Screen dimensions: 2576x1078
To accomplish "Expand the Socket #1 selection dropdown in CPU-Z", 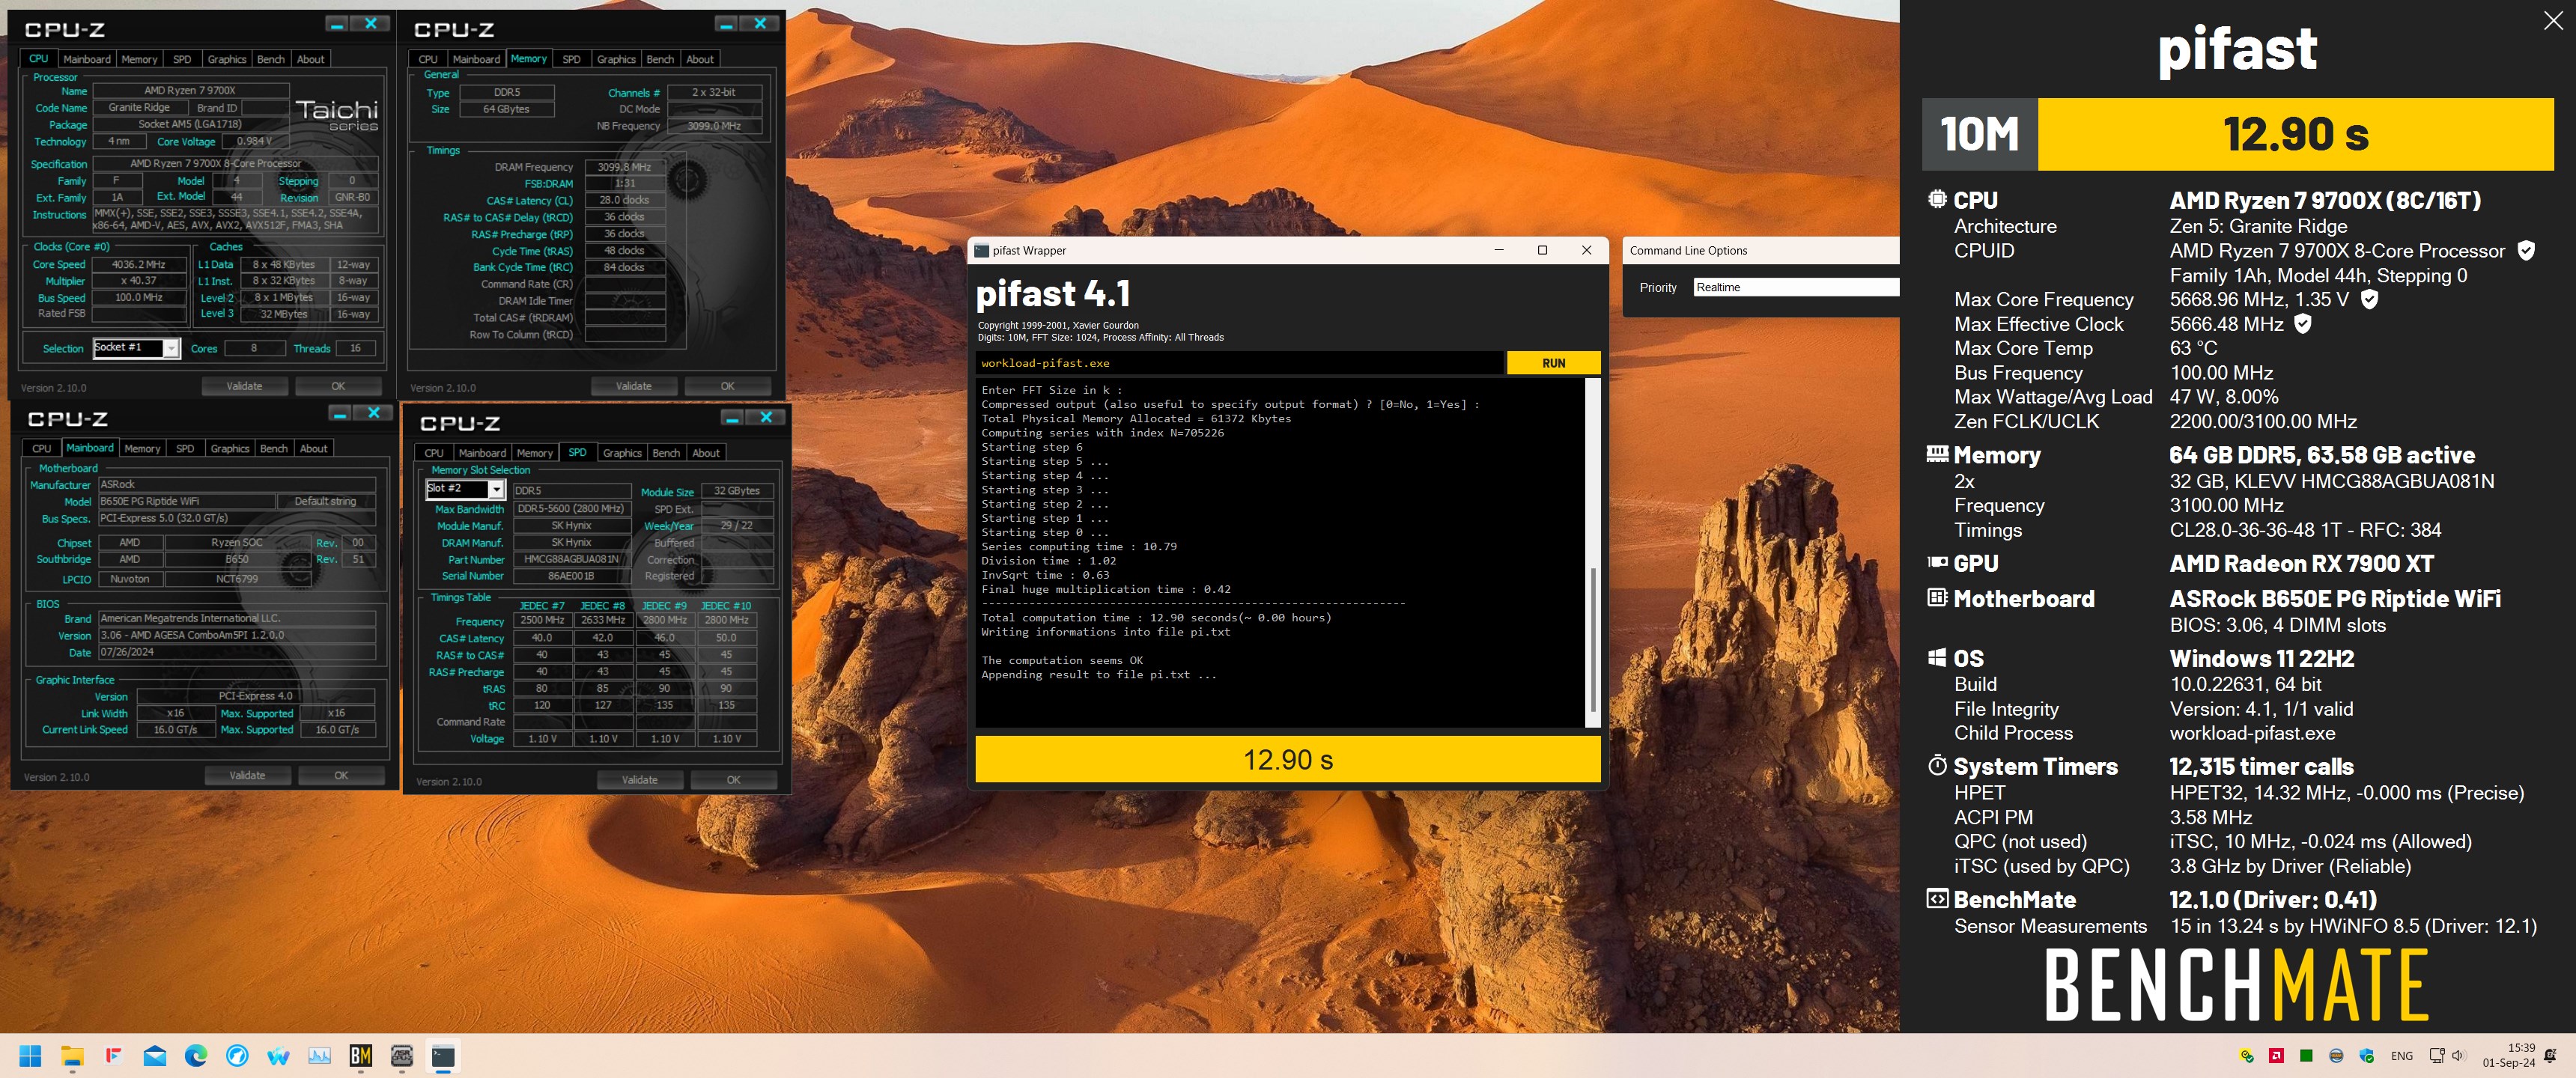I will click(x=171, y=348).
